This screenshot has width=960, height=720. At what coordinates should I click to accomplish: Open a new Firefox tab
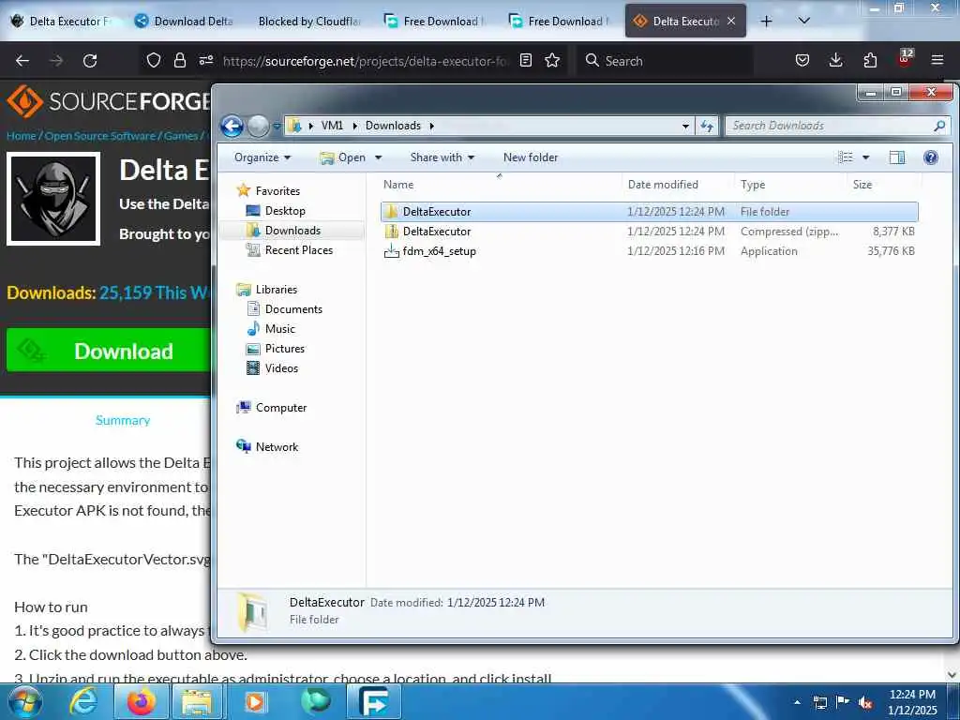click(766, 21)
